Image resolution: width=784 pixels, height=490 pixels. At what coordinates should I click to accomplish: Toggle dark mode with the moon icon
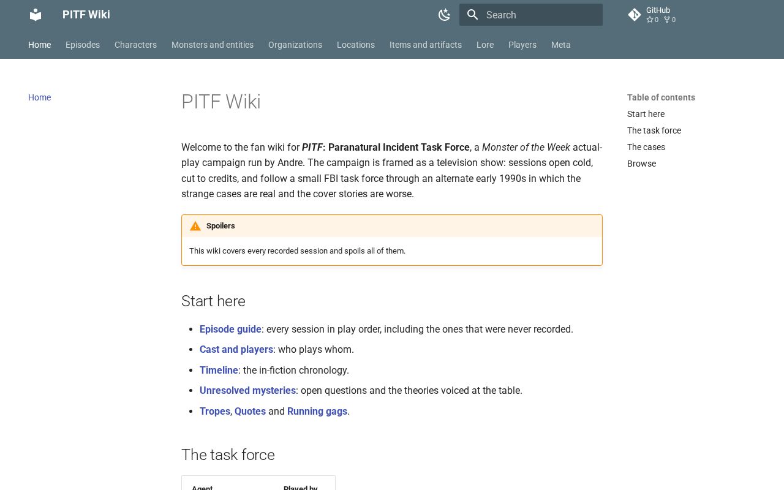[x=445, y=15]
